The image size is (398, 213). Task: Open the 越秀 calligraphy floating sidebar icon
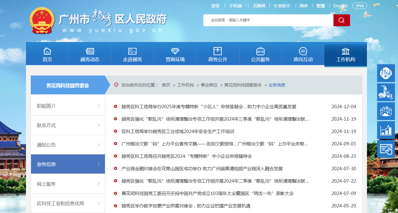(x=386, y=73)
